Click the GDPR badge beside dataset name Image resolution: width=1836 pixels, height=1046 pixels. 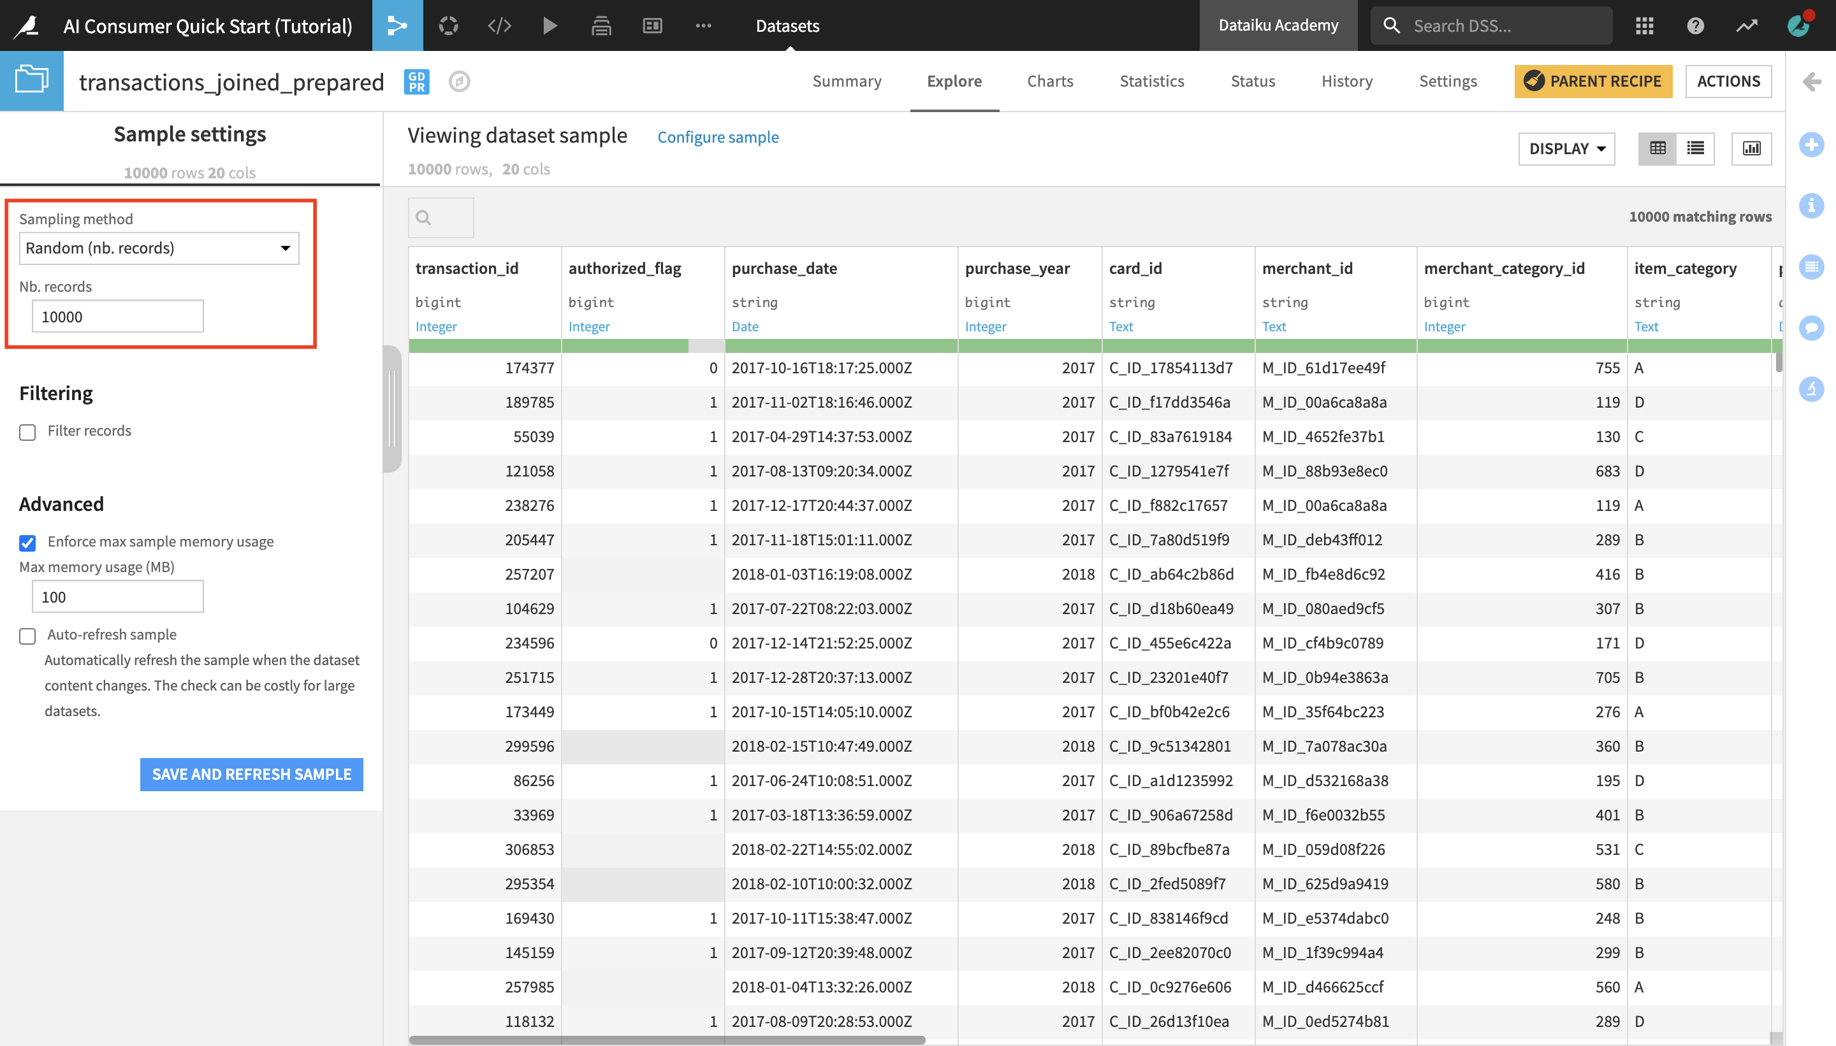(x=417, y=81)
